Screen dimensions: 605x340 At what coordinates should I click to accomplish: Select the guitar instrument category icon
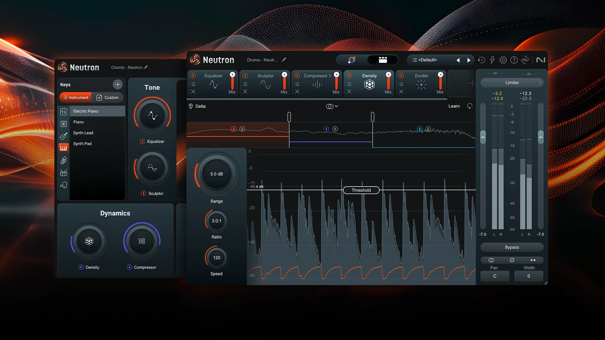(x=64, y=136)
